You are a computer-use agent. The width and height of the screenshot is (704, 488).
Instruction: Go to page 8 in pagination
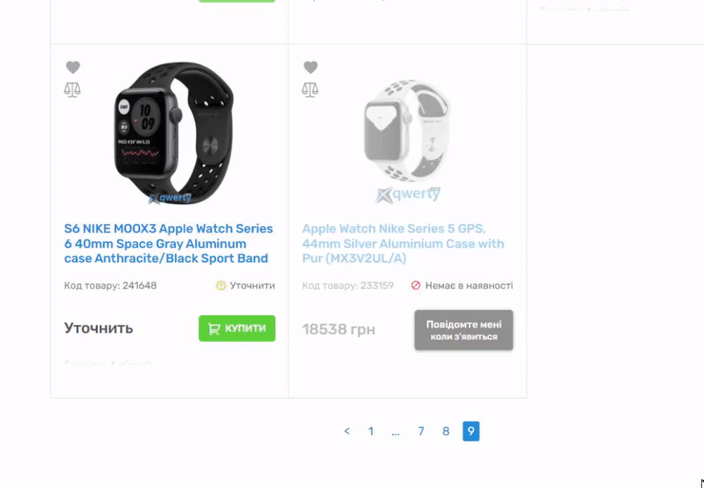coord(446,431)
